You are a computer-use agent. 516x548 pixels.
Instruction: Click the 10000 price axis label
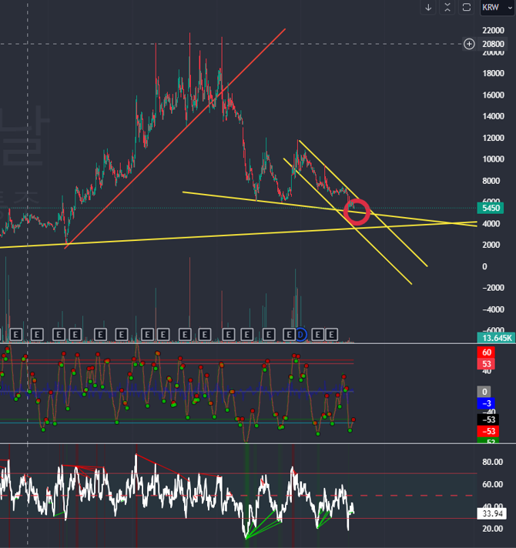493,159
